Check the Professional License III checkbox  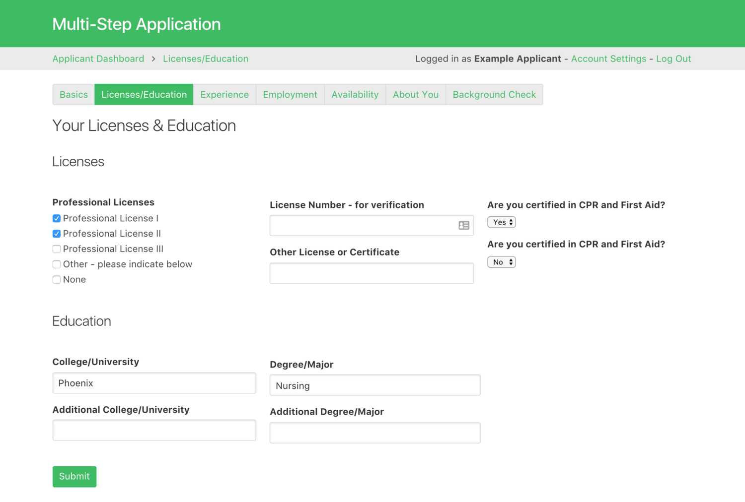click(57, 249)
